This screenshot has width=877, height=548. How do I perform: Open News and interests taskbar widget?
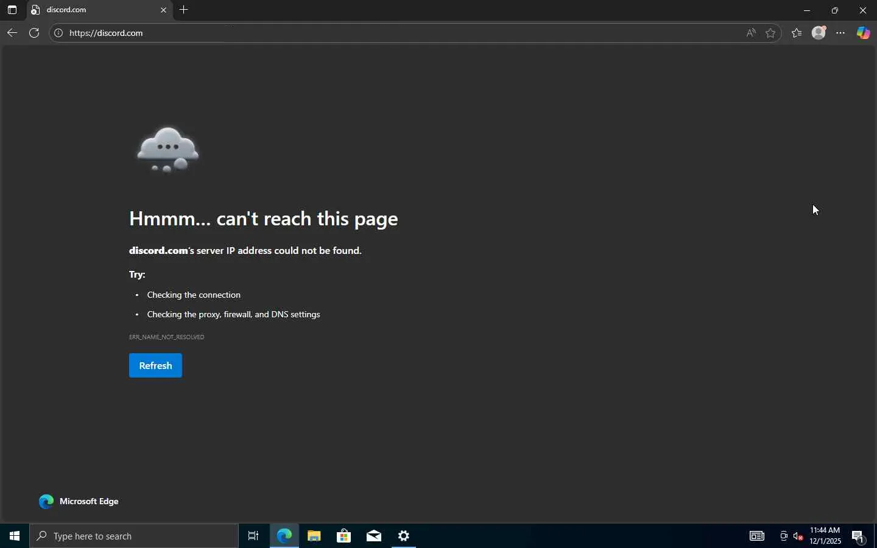758,536
